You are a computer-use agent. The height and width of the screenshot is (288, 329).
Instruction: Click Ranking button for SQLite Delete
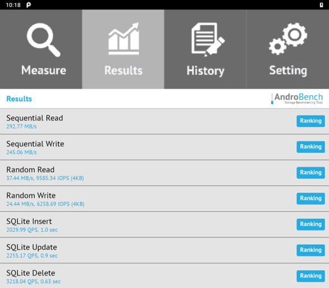[310, 276]
